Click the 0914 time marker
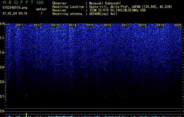Viewport: 184px width, 117px height. (73, 25)
